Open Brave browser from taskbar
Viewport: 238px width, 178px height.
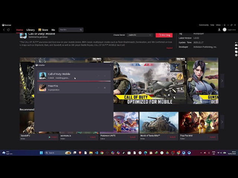click(80, 153)
